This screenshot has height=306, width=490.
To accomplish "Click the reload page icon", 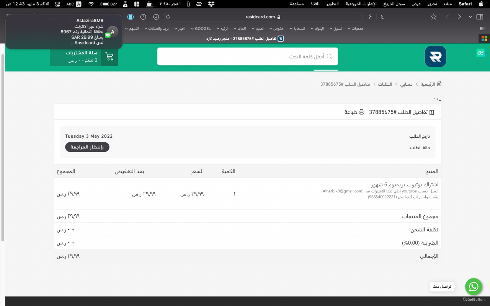I will [x=168, y=17].
